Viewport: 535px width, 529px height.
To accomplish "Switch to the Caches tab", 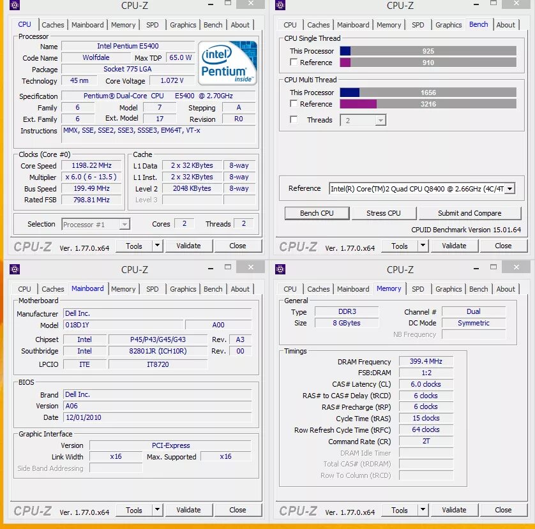I will click(x=53, y=24).
